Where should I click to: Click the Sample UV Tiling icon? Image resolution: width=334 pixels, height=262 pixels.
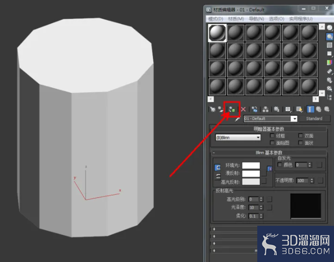point(329,54)
